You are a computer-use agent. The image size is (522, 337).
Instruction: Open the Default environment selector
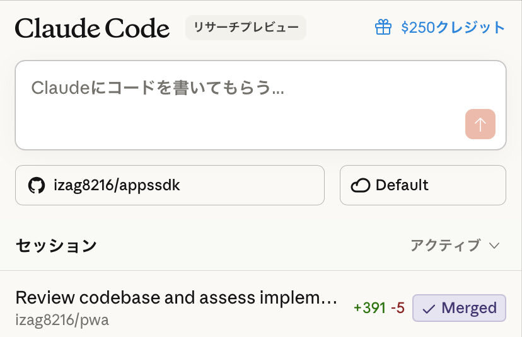[422, 185]
